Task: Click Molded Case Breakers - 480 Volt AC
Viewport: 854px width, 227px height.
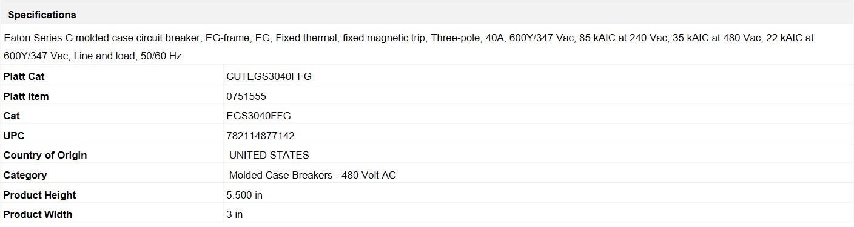Action: pos(312,175)
